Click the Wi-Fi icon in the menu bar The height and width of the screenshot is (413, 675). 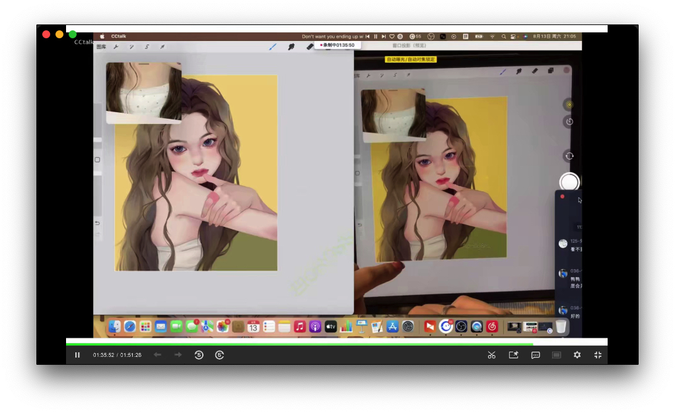point(493,36)
